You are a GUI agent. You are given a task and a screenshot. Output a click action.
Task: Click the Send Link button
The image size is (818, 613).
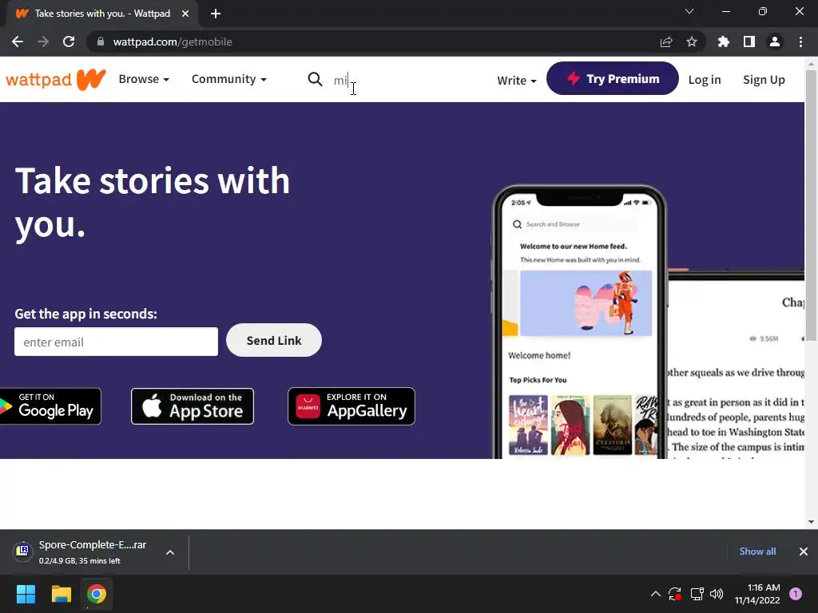[x=274, y=340]
